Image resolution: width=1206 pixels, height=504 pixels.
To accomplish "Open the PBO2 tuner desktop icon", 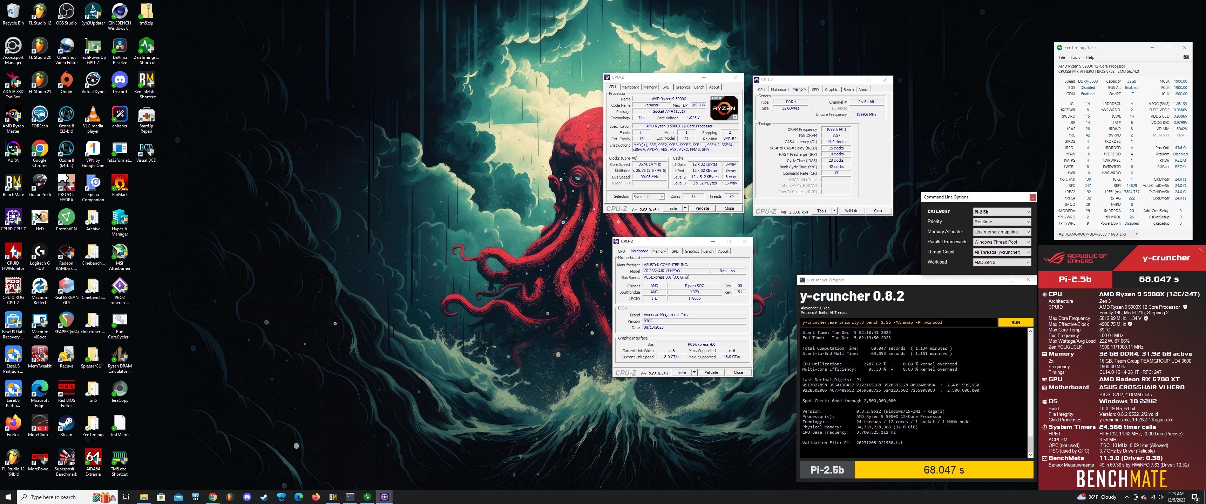I will tap(120, 291).
